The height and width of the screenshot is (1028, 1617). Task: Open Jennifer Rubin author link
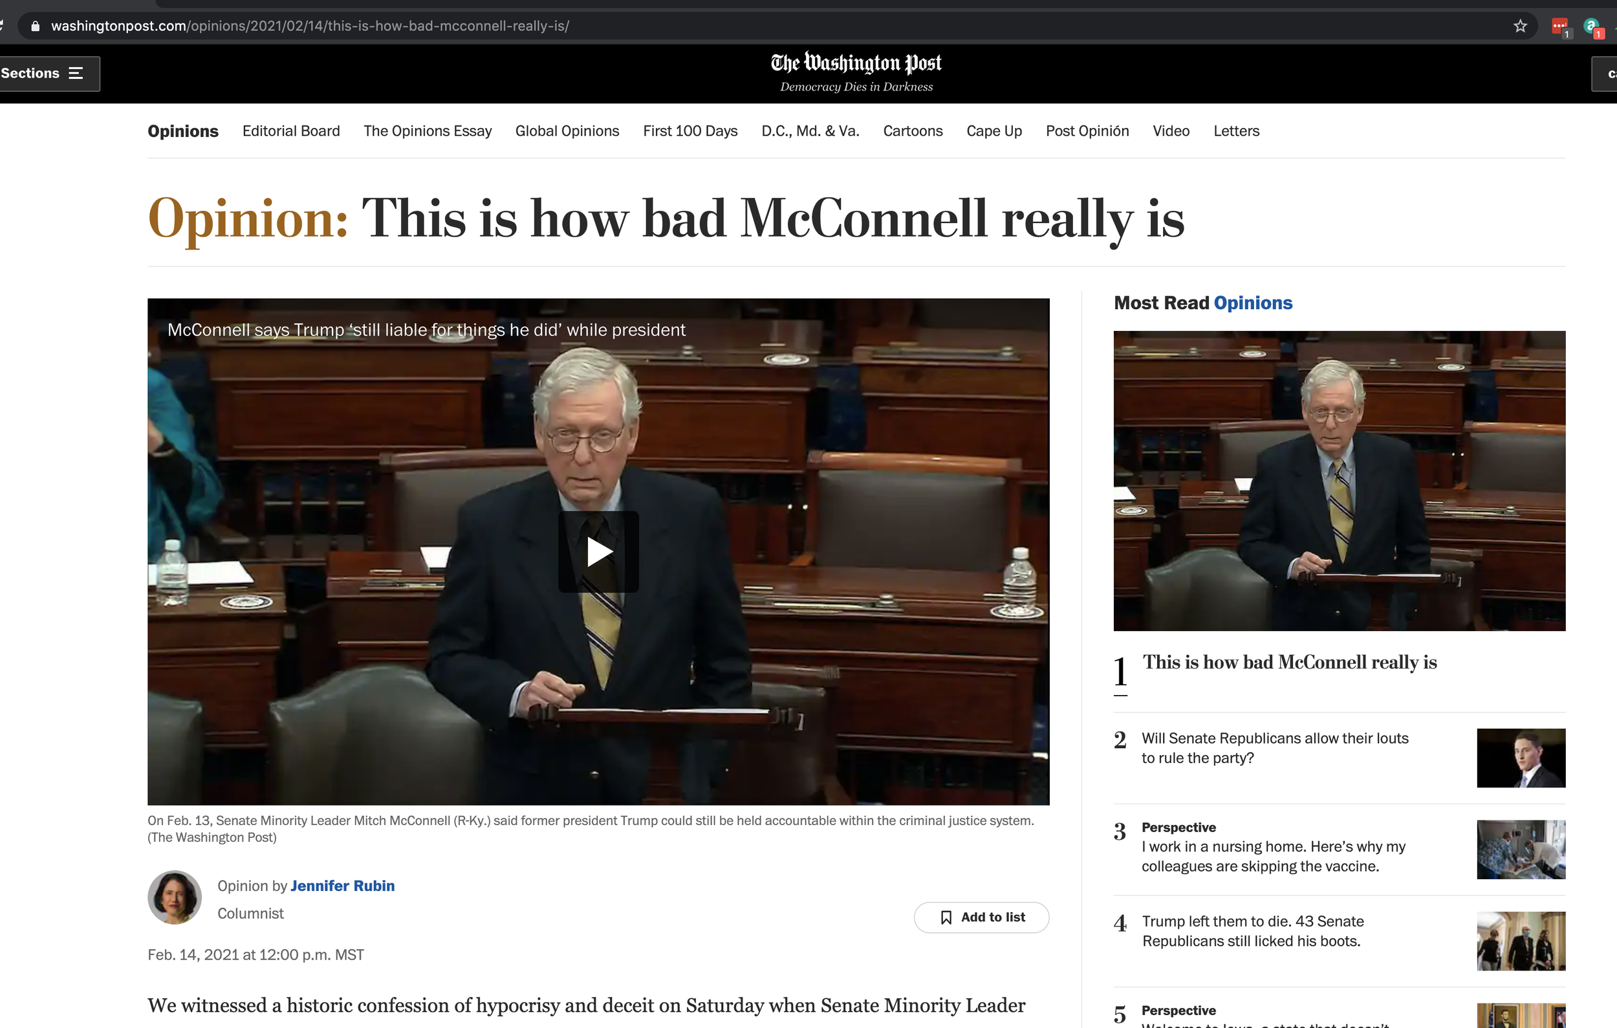click(x=342, y=886)
